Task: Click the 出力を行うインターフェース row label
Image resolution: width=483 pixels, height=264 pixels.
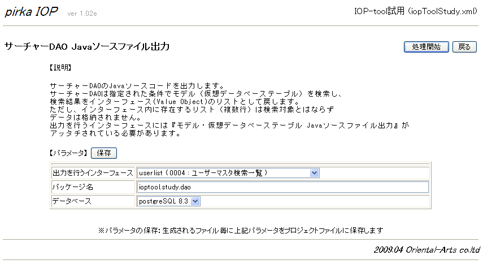Action: coord(93,172)
